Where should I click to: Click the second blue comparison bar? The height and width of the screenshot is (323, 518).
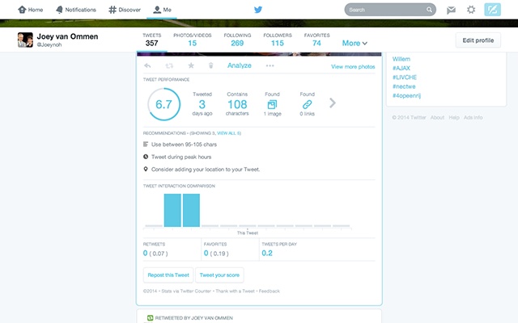pos(191,210)
